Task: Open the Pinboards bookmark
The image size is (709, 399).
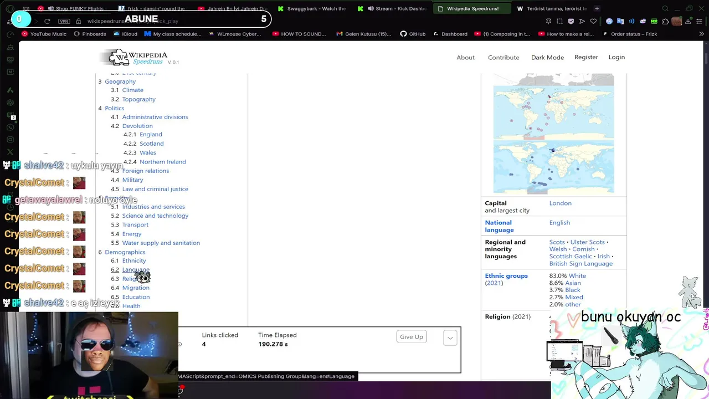Action: pyautogui.click(x=89, y=34)
